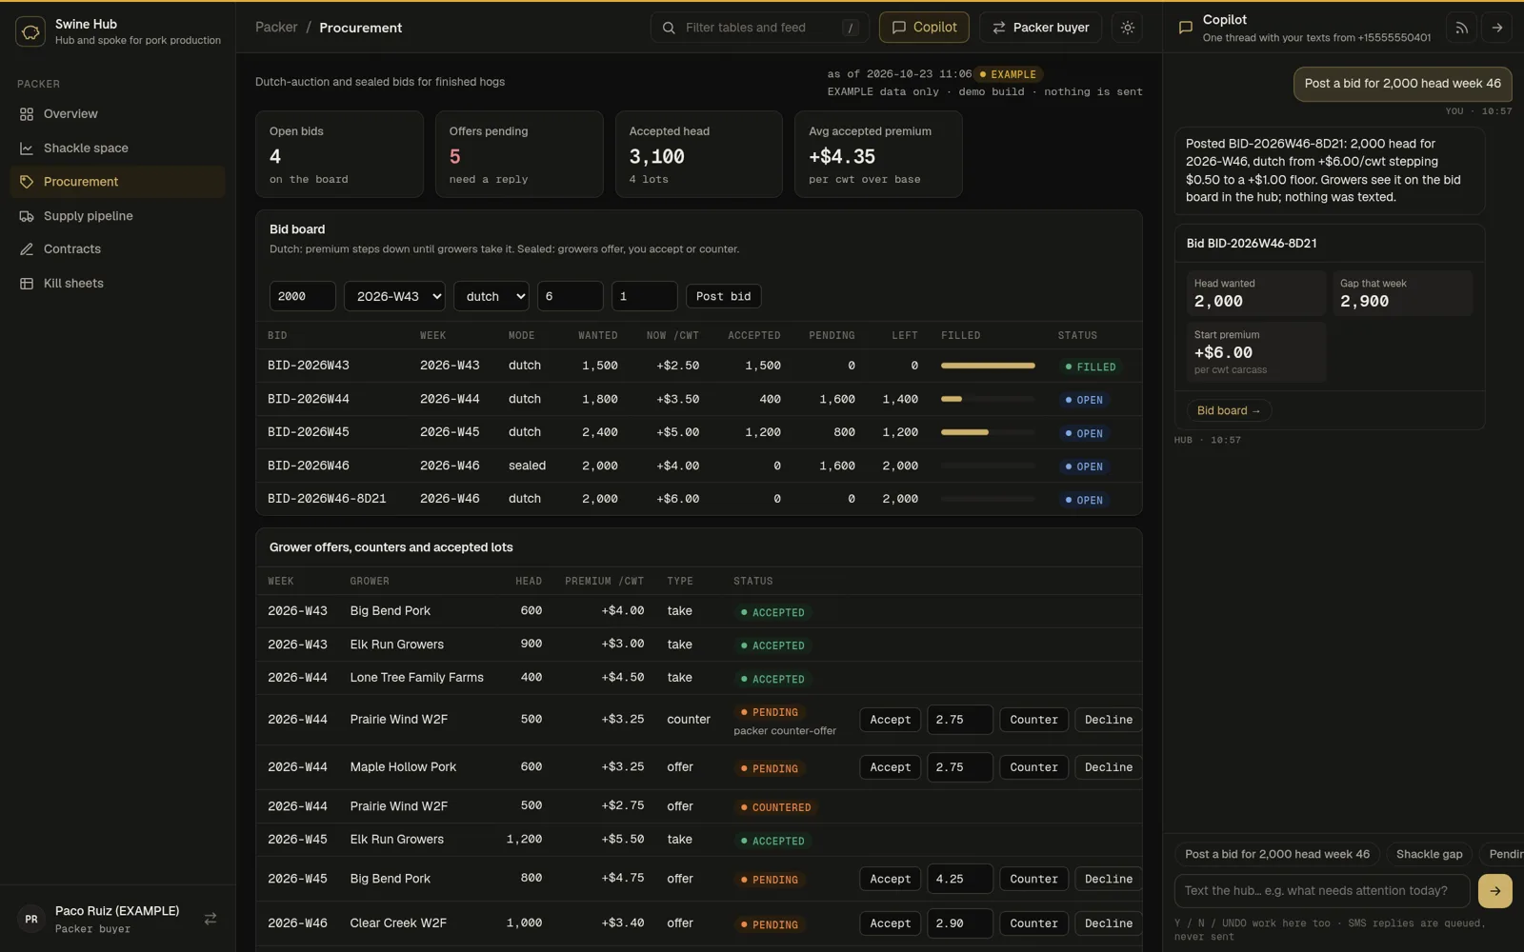Edit counter value for Maple Hollow Pork

pos(960,767)
